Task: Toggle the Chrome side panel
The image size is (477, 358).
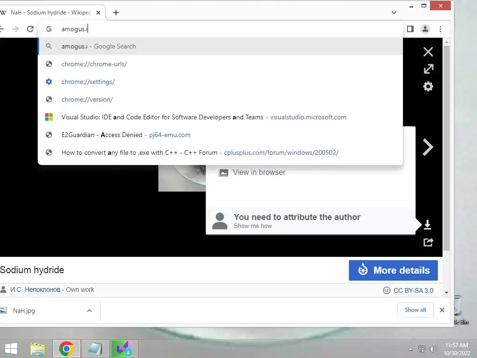Action: tap(410, 29)
